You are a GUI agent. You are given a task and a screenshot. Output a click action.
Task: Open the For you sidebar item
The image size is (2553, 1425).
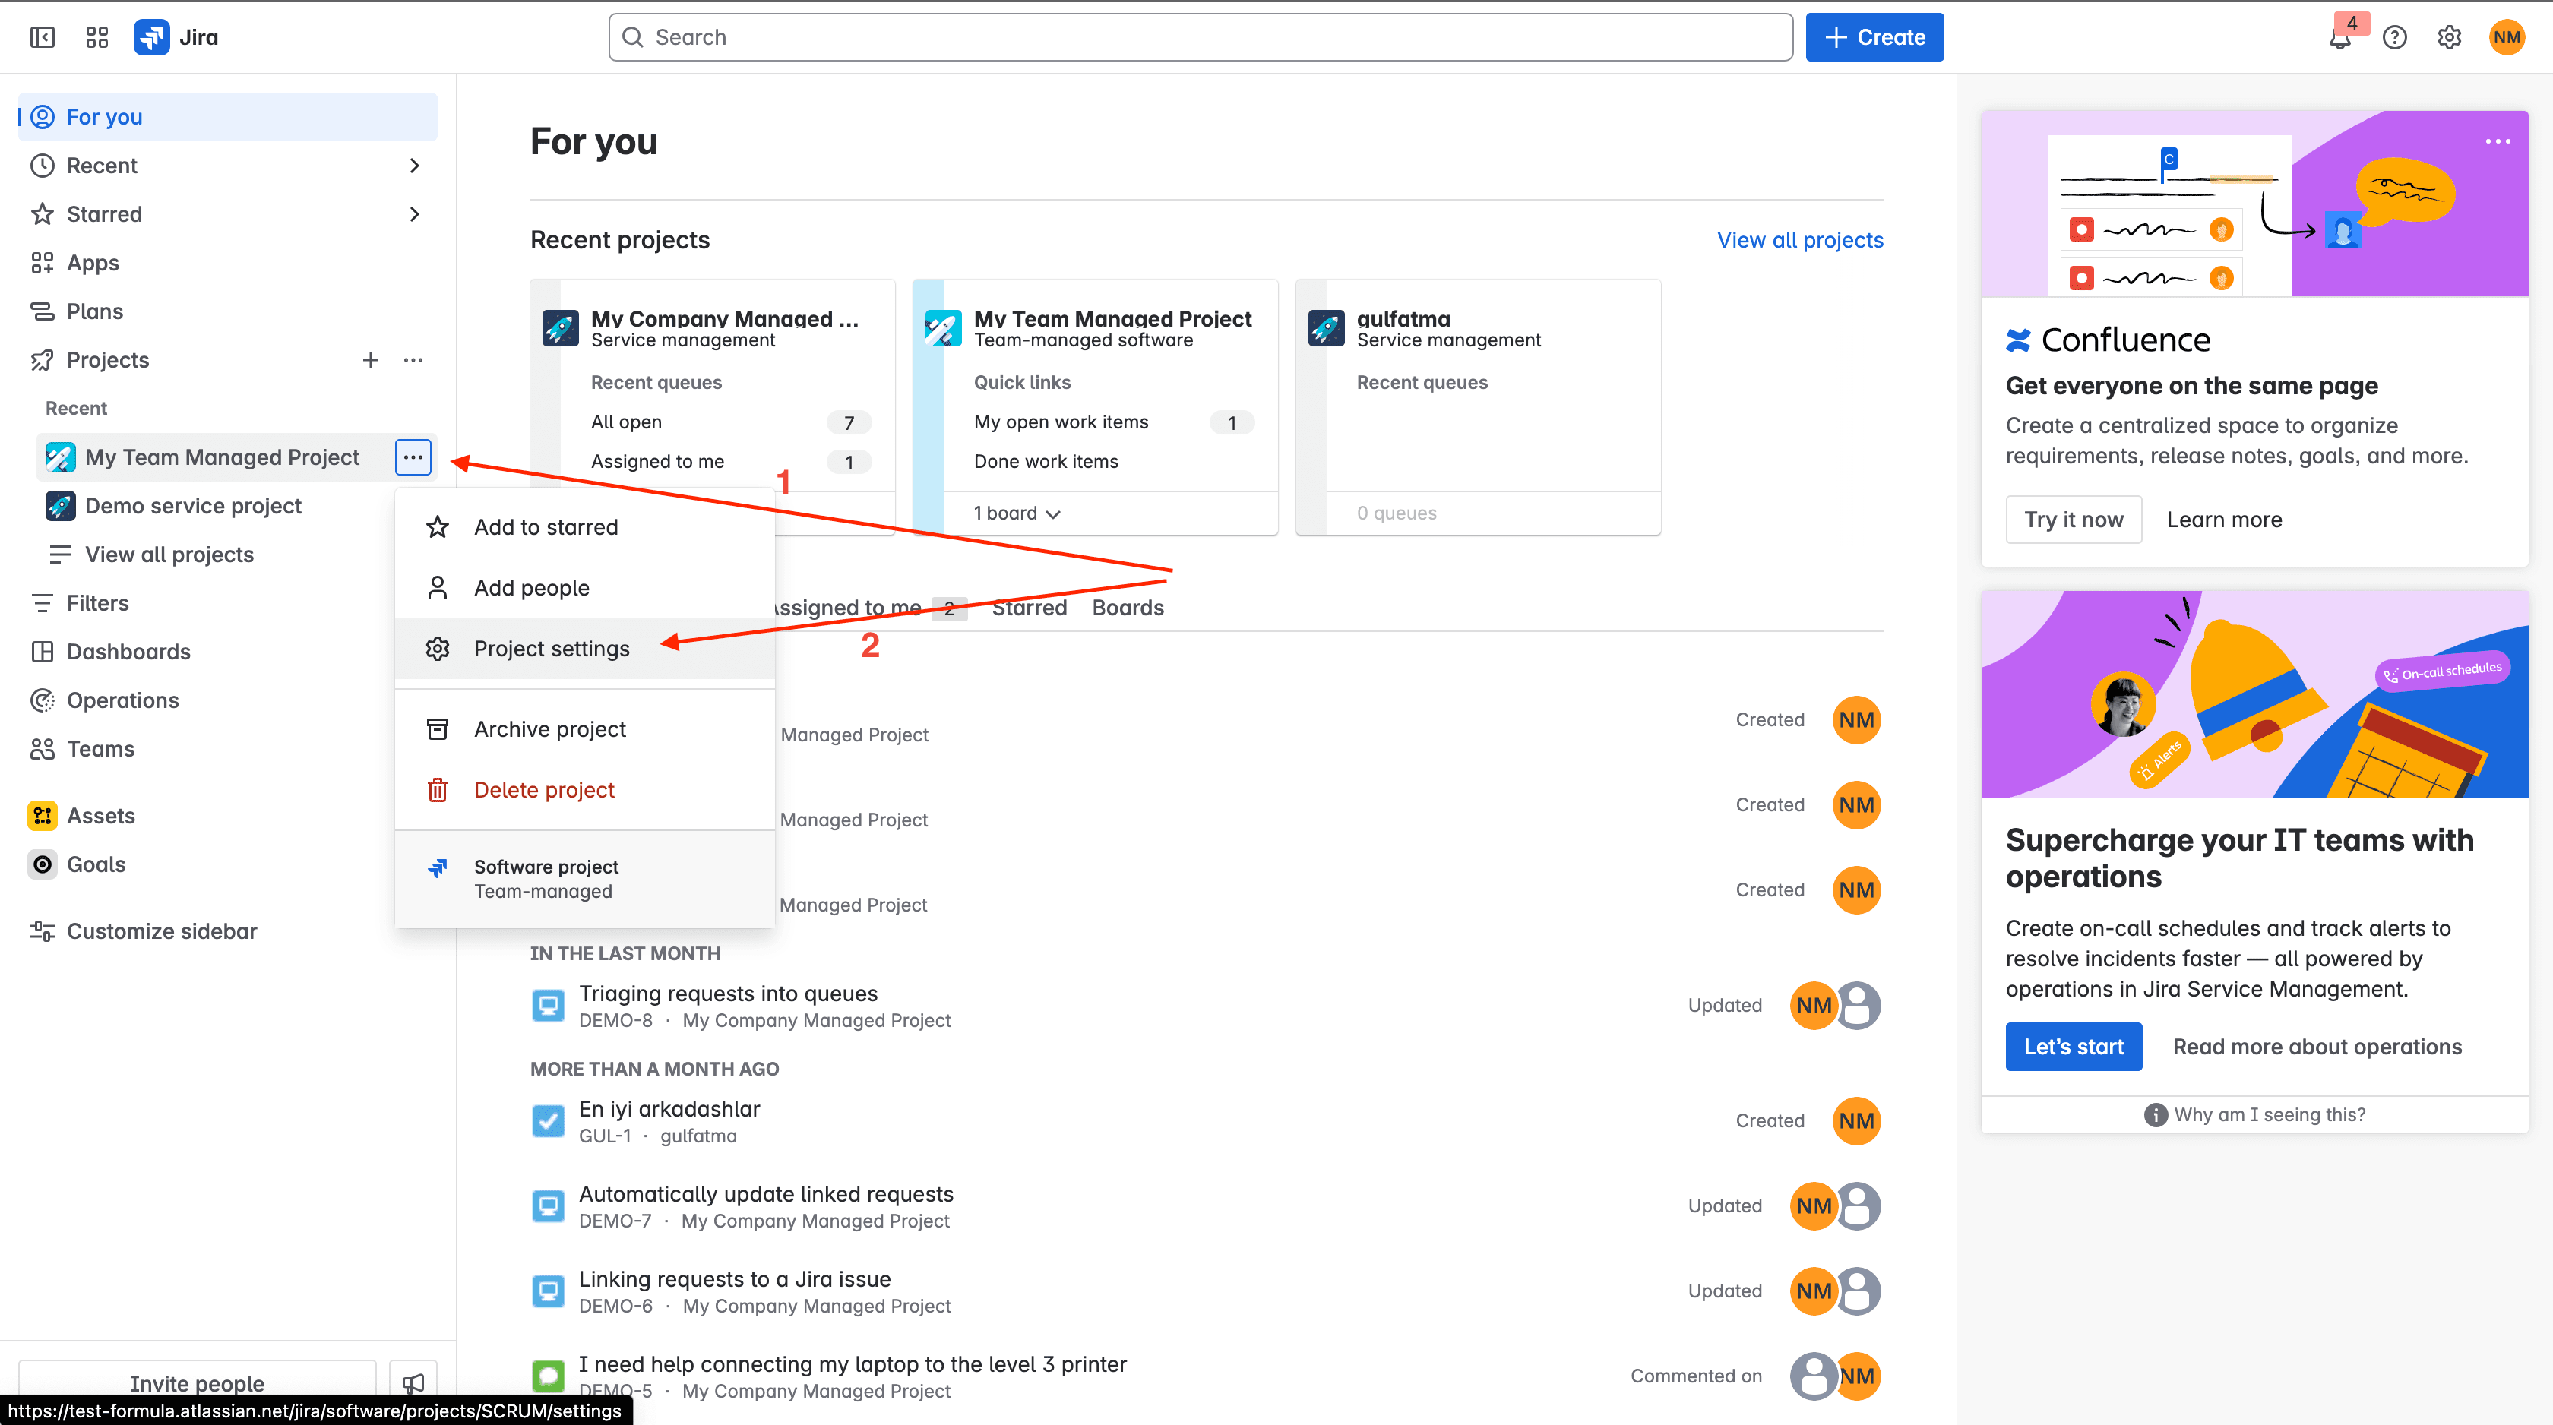click(227, 117)
